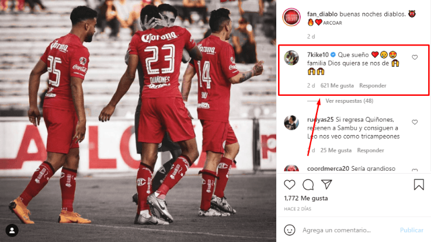The image size is (431, 242).
Task: Share post via paper plane icon
Action: pyautogui.click(x=326, y=184)
